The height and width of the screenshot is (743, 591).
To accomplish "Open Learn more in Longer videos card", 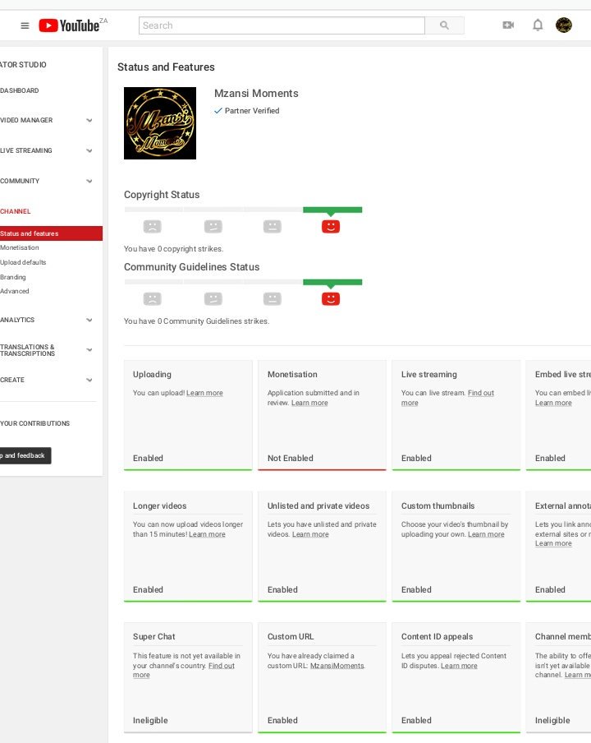I will click(207, 534).
